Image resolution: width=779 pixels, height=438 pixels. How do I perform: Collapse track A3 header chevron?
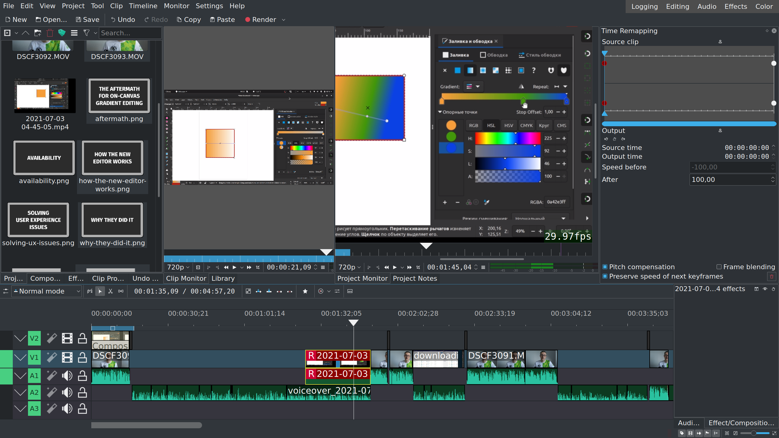pyautogui.click(x=20, y=408)
